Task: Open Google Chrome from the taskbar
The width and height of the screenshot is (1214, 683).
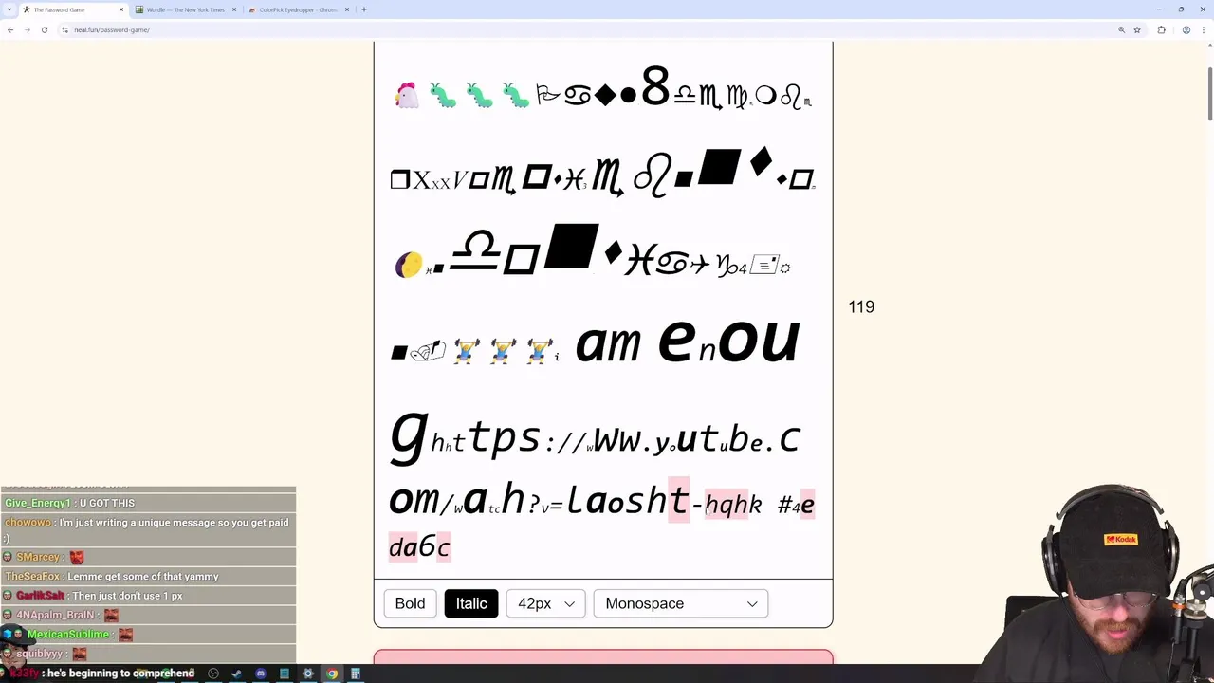Action: click(332, 674)
